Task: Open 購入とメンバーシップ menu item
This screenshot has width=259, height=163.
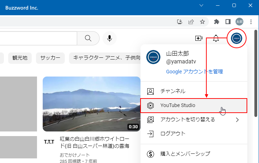Action: click(x=194, y=154)
